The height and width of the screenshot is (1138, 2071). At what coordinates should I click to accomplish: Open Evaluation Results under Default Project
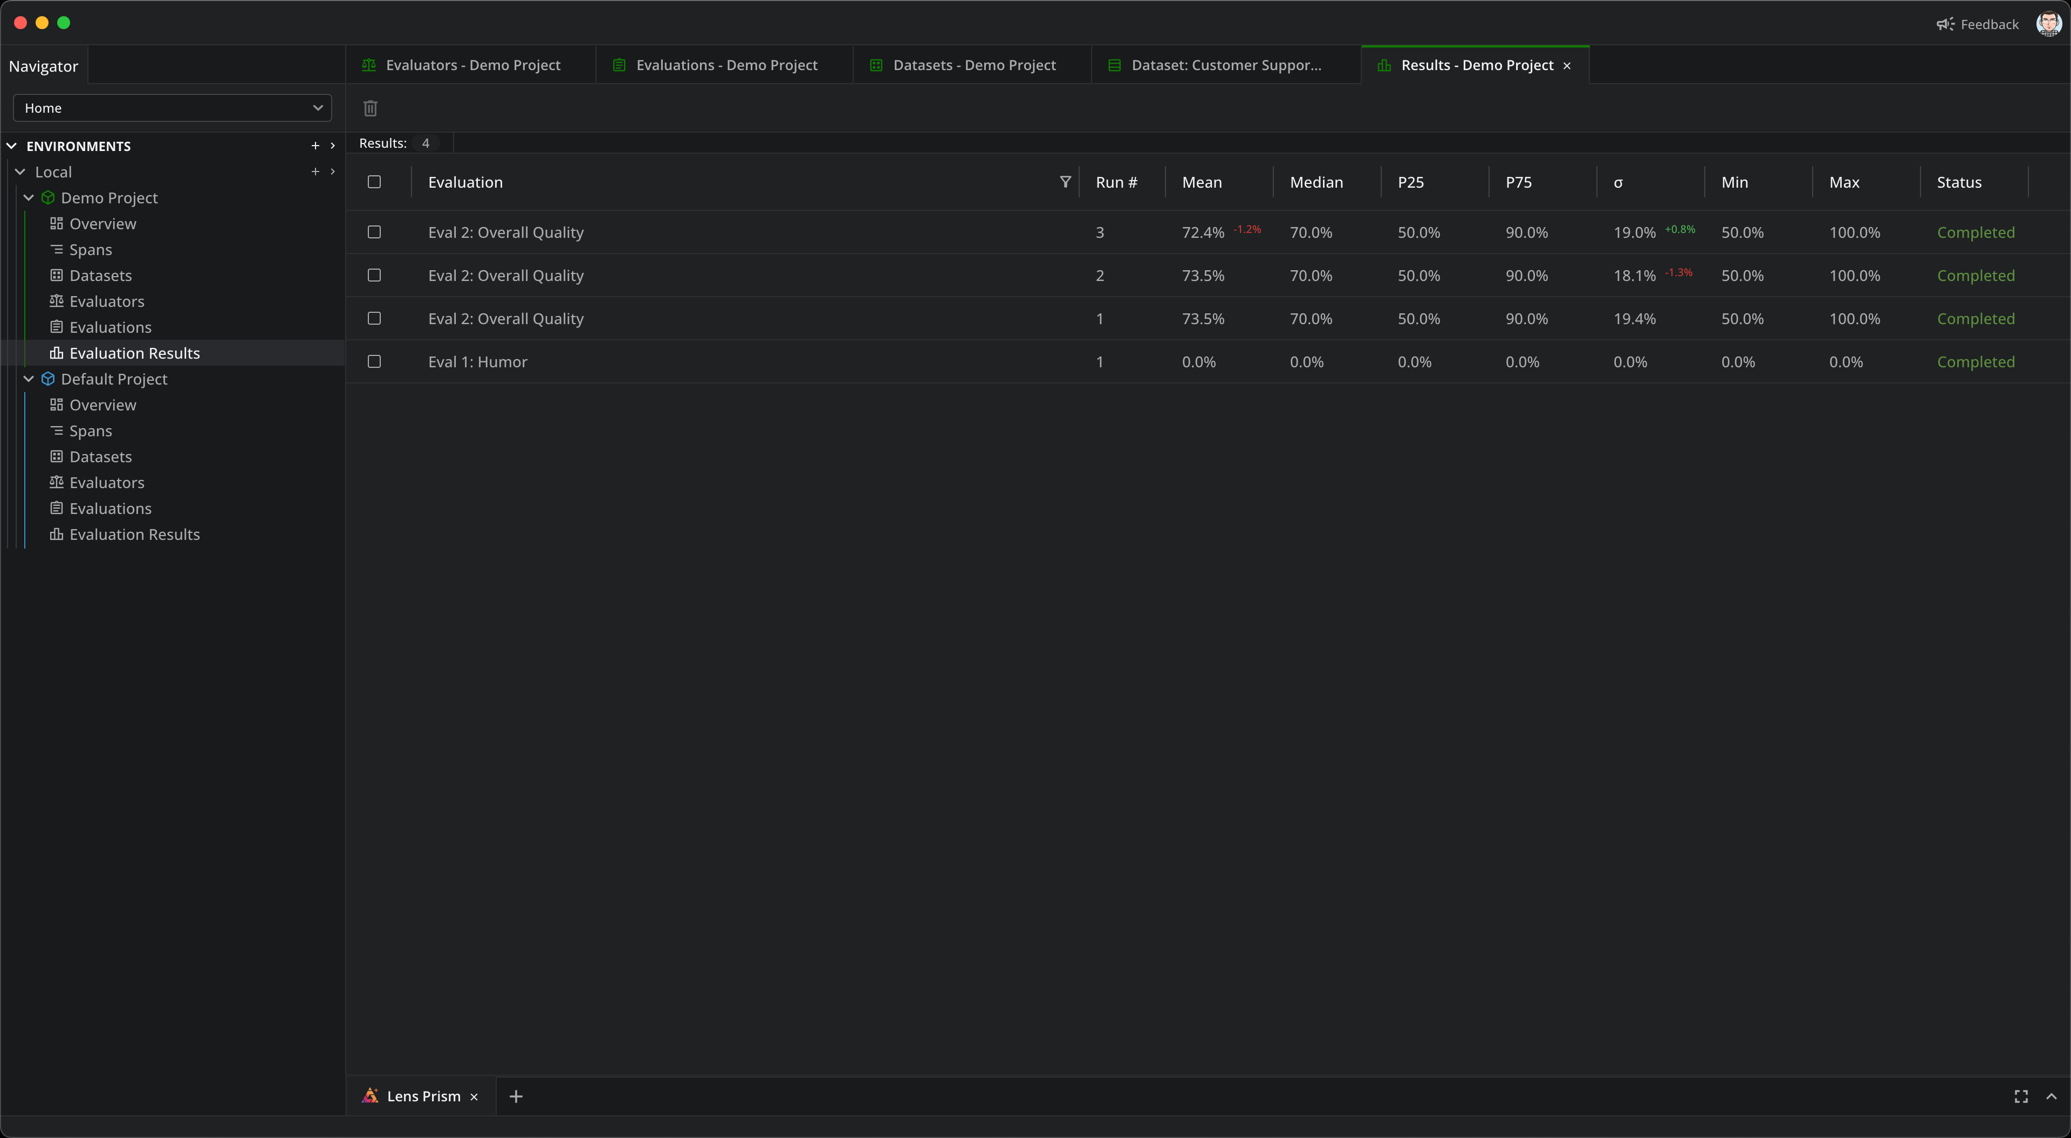(x=134, y=534)
